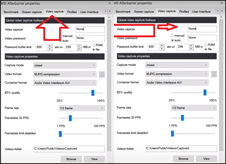Select manual prerecord radio in right window
The height and width of the screenshot is (164, 226).
[x=173, y=36]
